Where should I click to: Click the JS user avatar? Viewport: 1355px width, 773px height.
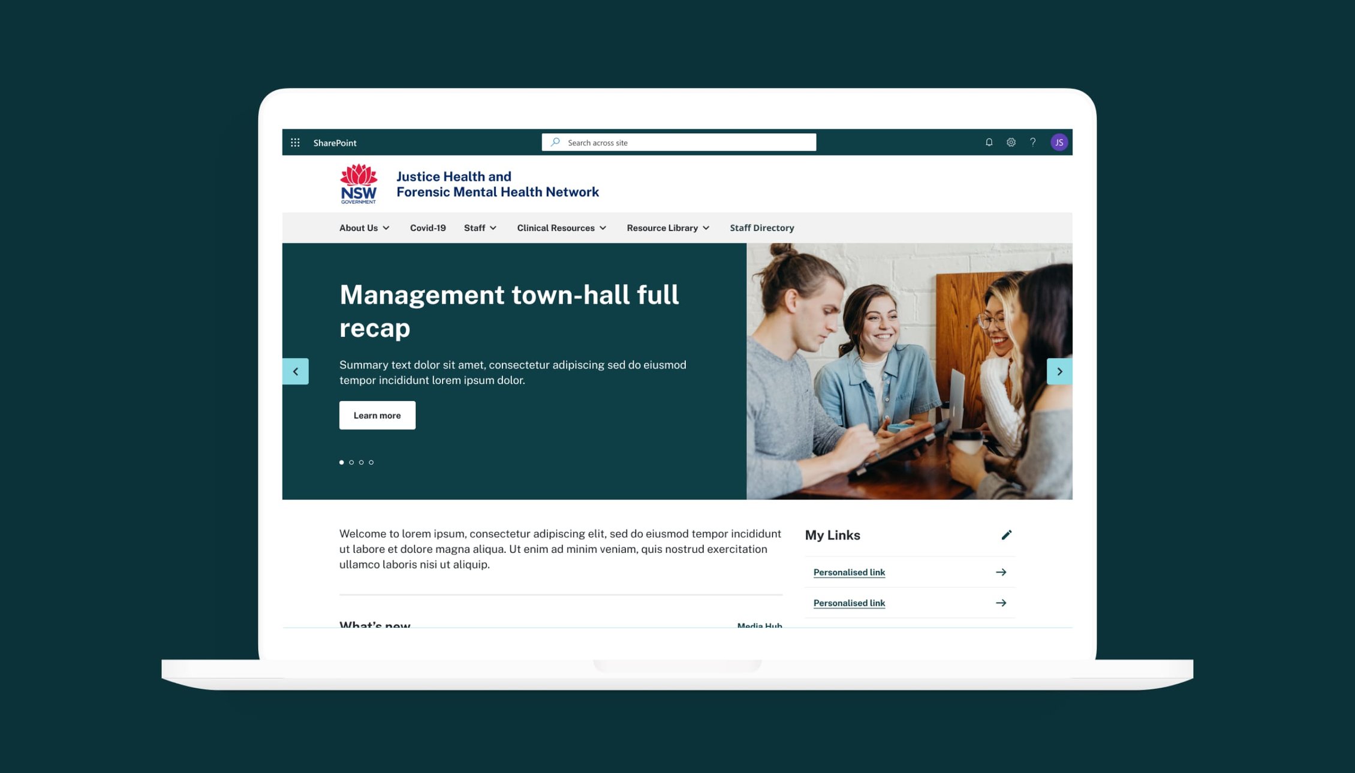tap(1059, 142)
